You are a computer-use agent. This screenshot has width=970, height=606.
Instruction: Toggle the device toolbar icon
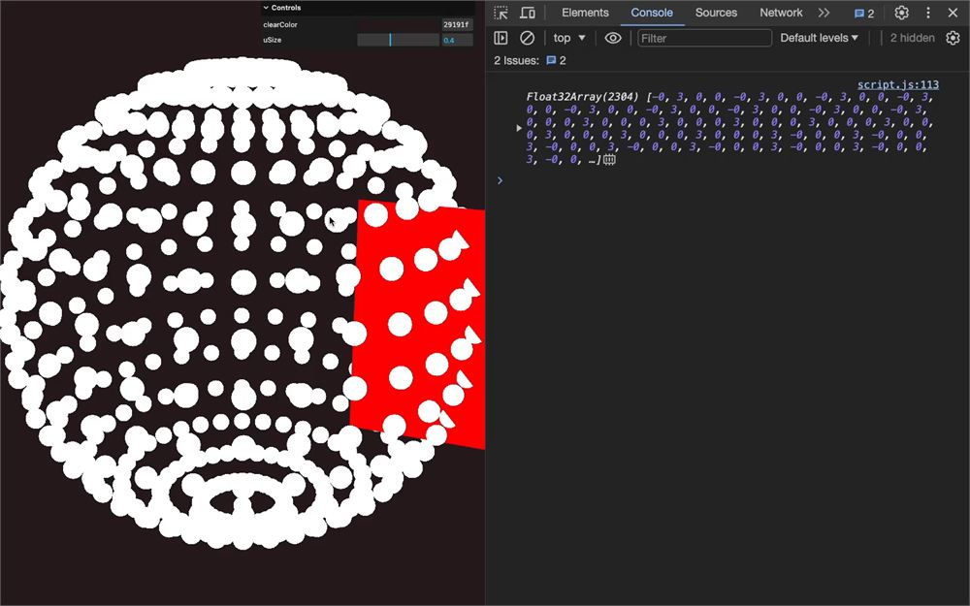pos(527,13)
